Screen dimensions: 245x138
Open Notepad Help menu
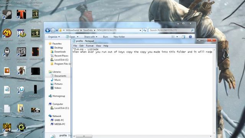[106, 46]
